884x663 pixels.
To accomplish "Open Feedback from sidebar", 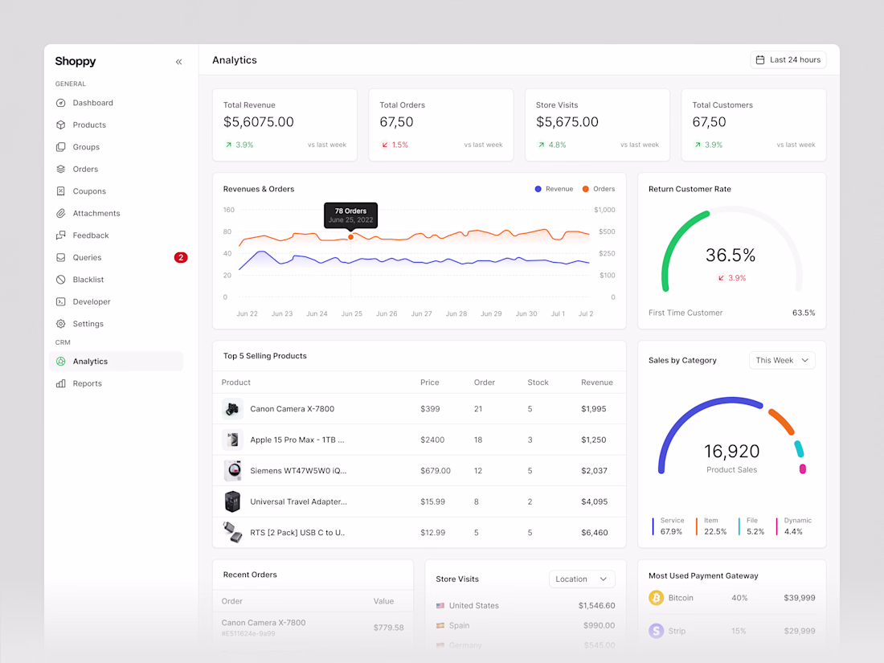I will pyautogui.click(x=117, y=235).
